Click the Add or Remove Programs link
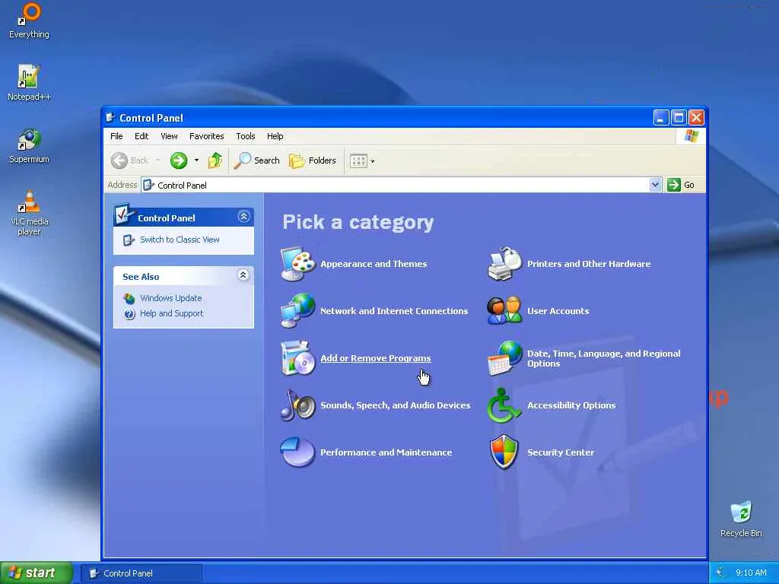 [376, 358]
